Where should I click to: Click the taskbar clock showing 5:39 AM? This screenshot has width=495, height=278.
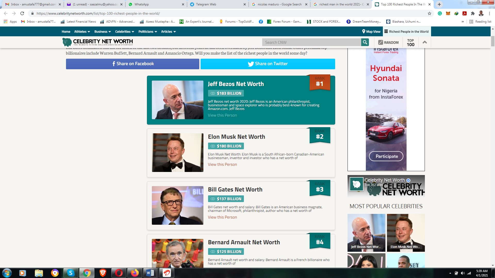[482, 273]
